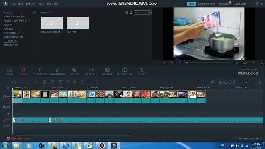Click the SAVE button
265x149 pixels.
[x=191, y=4]
